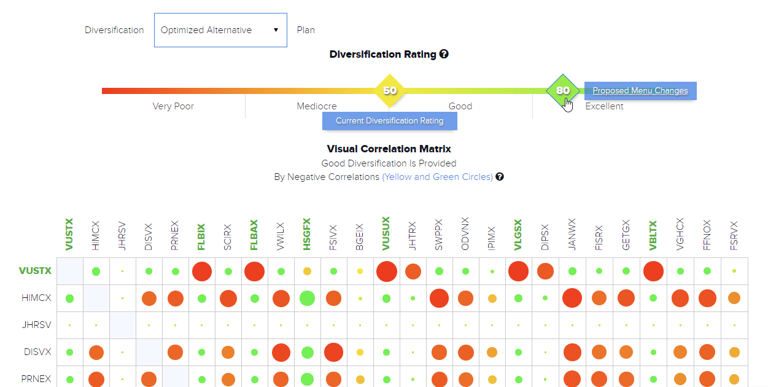
Task: Select the VUSTX row header
Action: coord(36,271)
